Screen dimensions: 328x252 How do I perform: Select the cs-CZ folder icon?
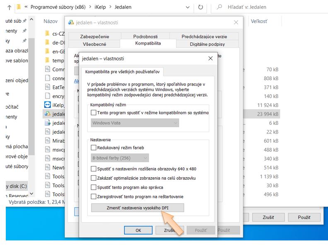click(48, 33)
